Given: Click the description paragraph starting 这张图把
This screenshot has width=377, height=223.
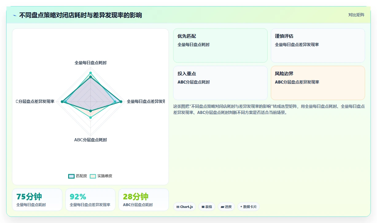Looking at the screenshot, I should (269, 109).
